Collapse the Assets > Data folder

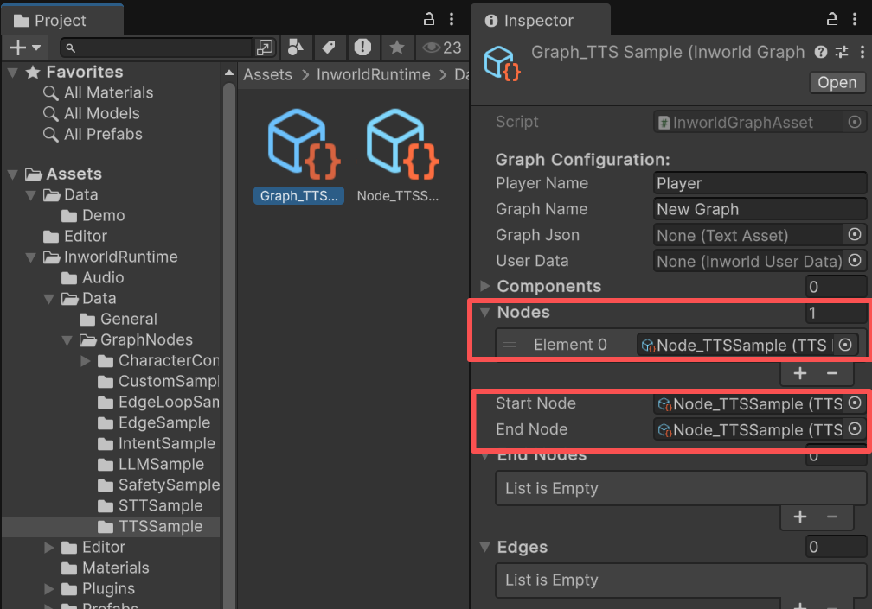click(30, 195)
